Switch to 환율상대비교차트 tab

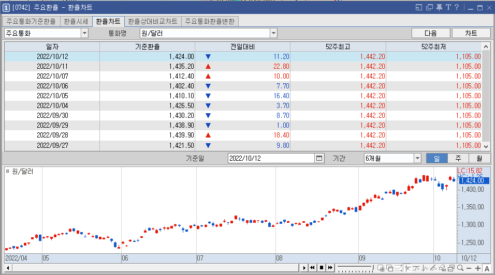point(153,21)
